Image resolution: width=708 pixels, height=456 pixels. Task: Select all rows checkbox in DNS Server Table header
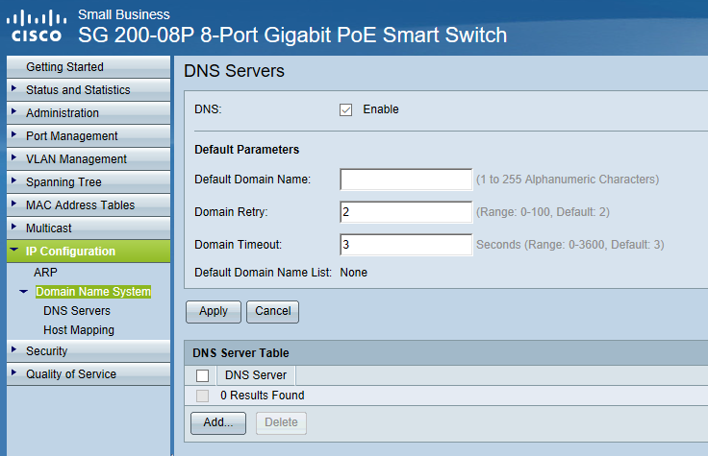click(x=202, y=375)
